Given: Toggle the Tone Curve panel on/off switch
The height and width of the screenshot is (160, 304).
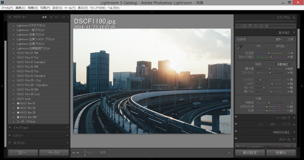Looking at the screenshot, I should coord(236,118).
